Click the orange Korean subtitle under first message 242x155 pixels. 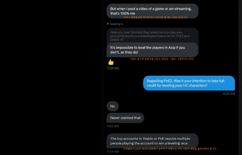pyautogui.click(x=155, y=17)
